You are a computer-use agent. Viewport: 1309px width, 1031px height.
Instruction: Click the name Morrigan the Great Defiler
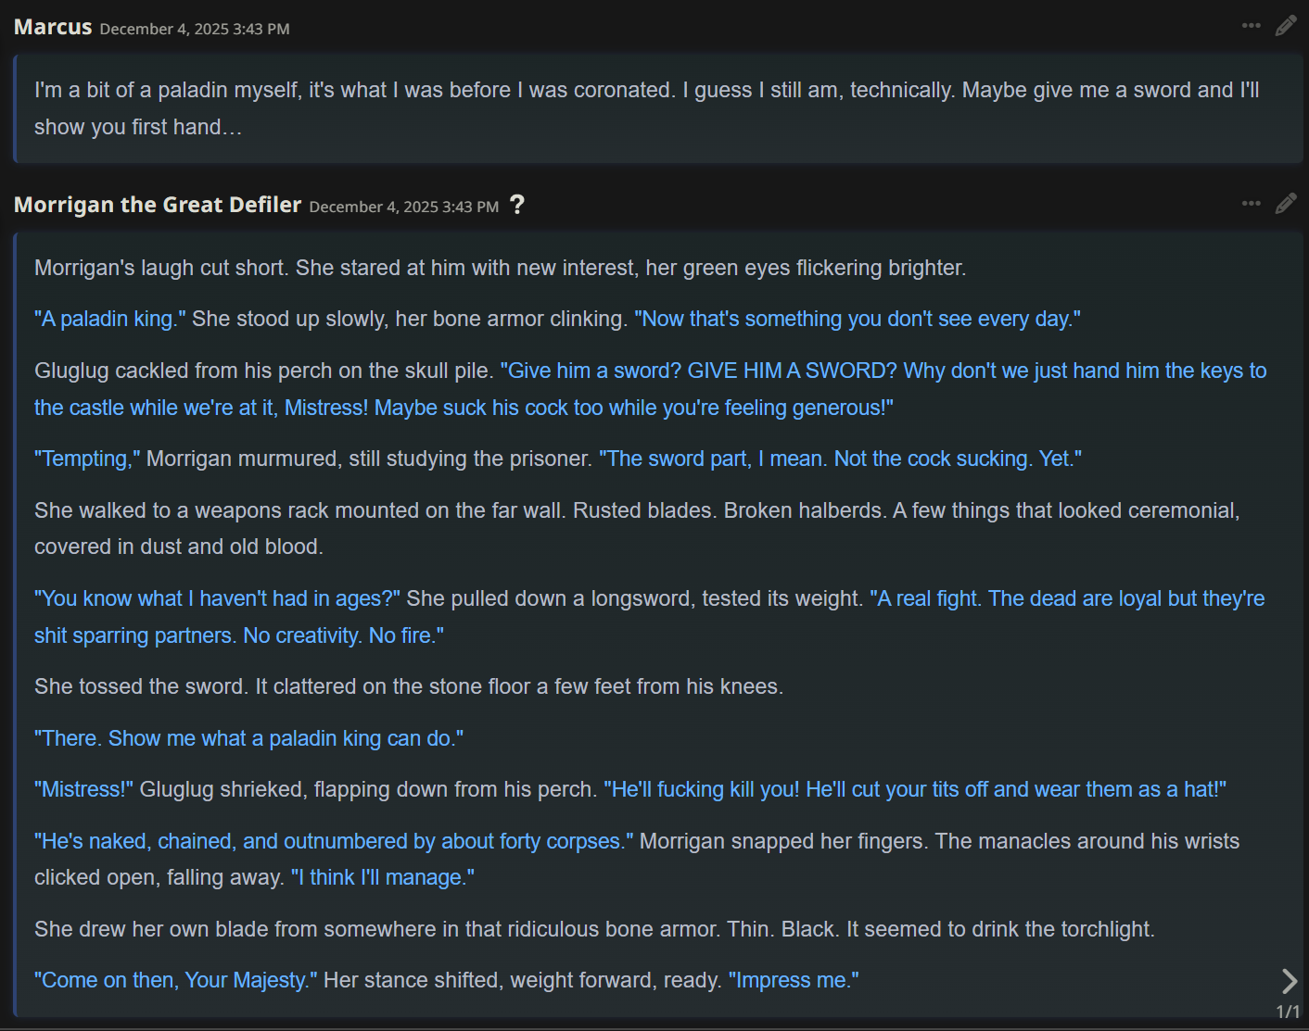158,205
